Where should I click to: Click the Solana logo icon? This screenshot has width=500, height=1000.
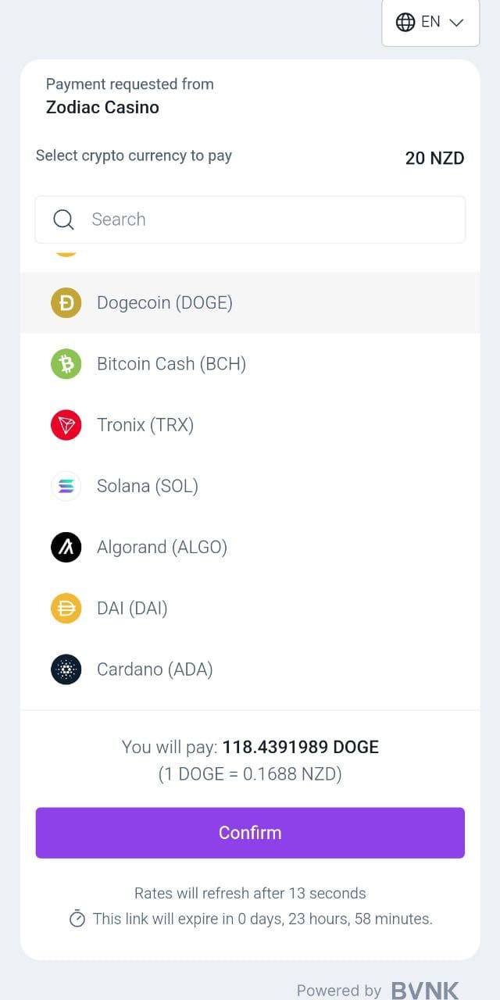point(66,486)
